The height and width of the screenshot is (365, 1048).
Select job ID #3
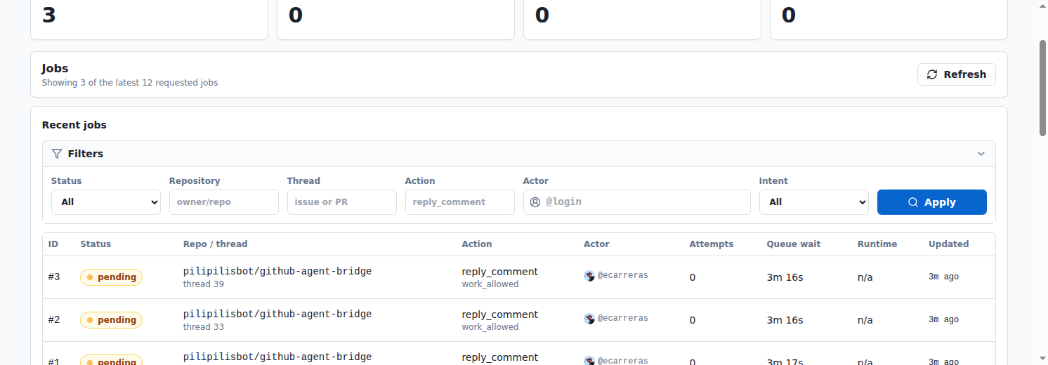(54, 277)
